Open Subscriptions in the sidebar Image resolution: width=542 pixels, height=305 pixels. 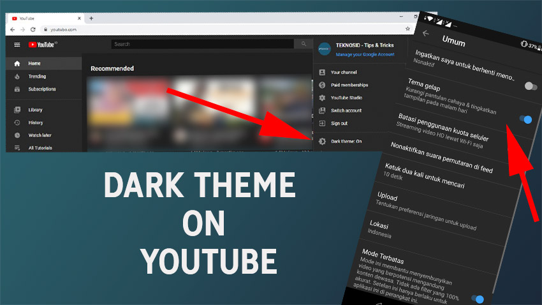coord(44,89)
